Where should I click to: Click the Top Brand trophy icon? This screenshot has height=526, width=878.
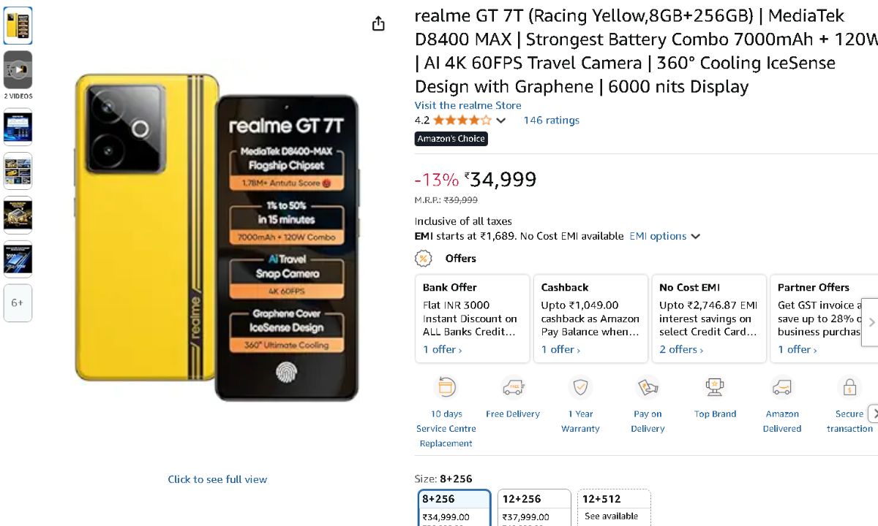(x=715, y=386)
